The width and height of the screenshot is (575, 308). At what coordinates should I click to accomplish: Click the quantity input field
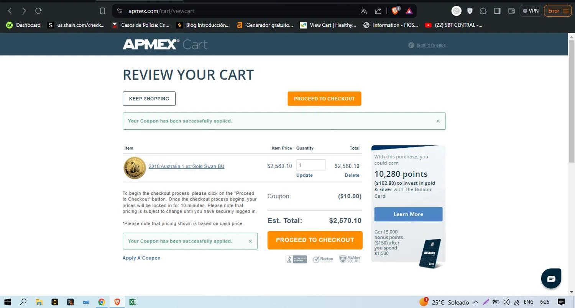[311, 165]
